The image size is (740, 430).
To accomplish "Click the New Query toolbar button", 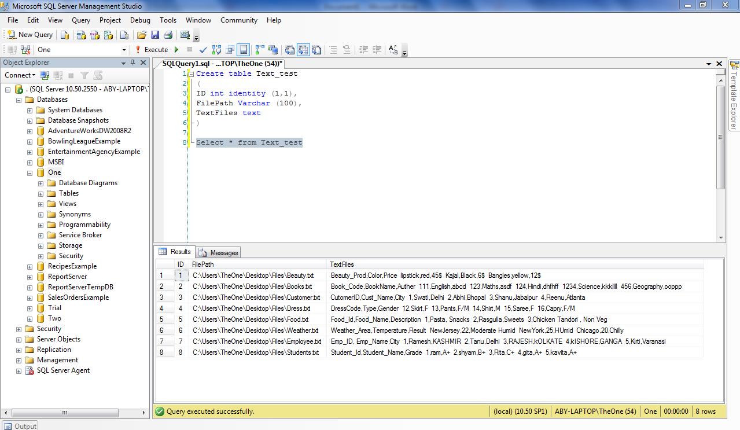I will tap(30, 35).
